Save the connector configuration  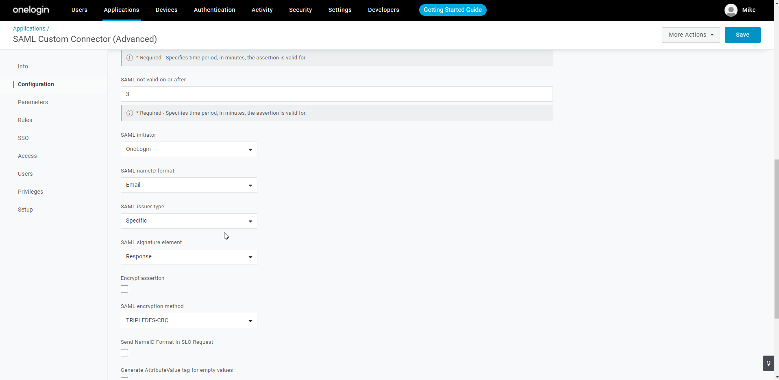(742, 35)
